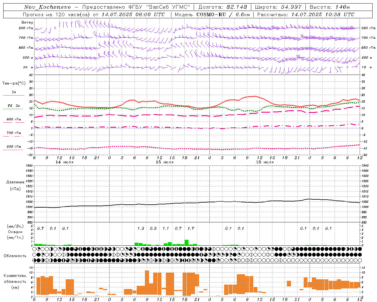
Task: Click the pink dotted line sample under temperature '500 гПа'
Action: 13,150
